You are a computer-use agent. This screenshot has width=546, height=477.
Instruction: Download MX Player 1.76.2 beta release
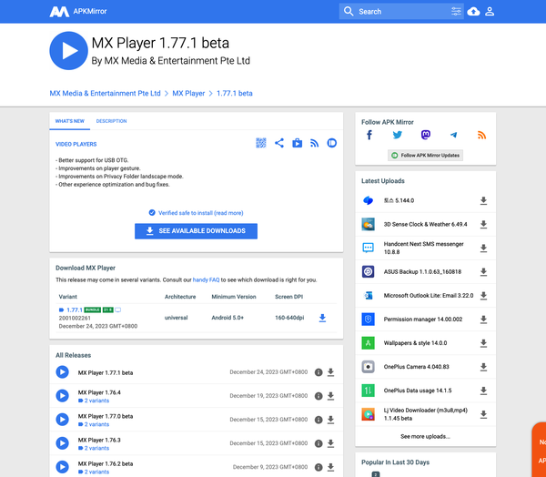tap(331, 467)
